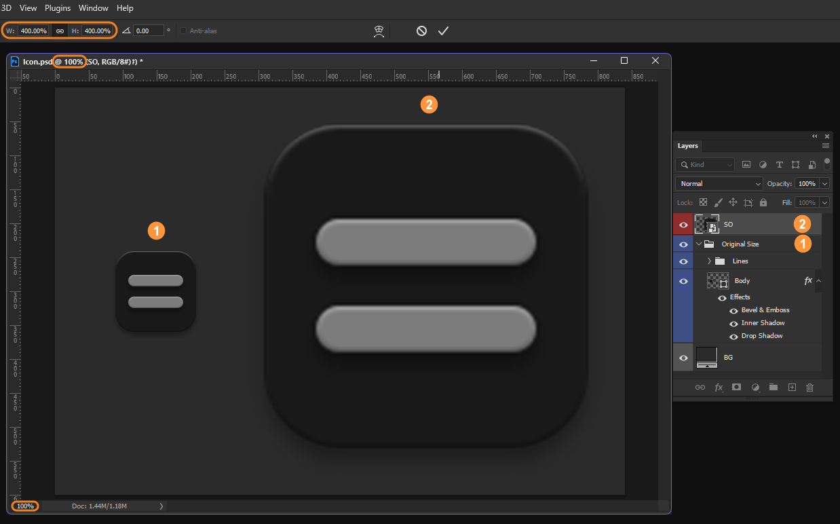This screenshot has width=840, height=524.
Task: Open the blend mode dropdown showing Normal
Action: pyautogui.click(x=718, y=183)
